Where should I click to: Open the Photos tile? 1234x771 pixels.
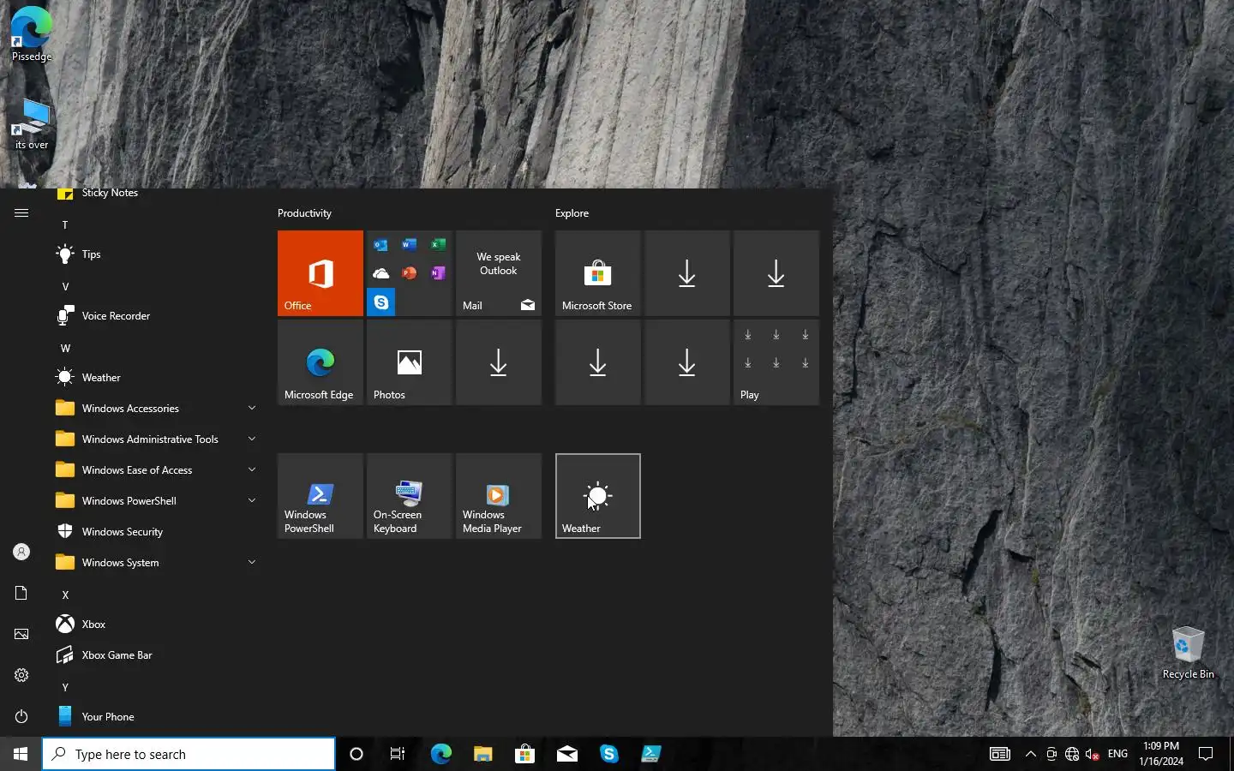pos(409,362)
